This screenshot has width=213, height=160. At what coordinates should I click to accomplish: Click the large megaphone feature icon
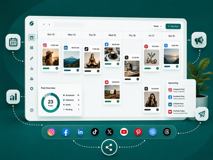click(x=199, y=40)
